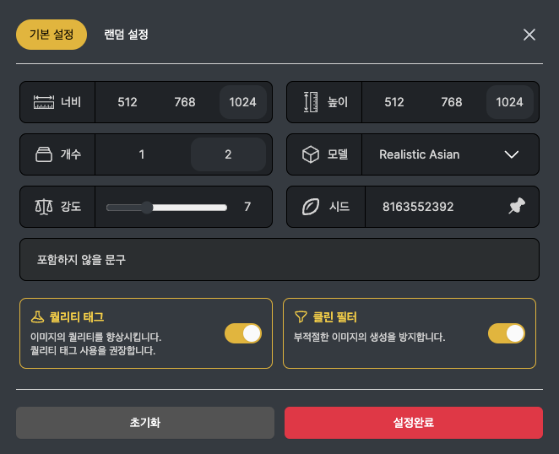The width and height of the screenshot is (559, 454).
Task: Click the leaf icon beside 시드
Action: pyautogui.click(x=311, y=207)
